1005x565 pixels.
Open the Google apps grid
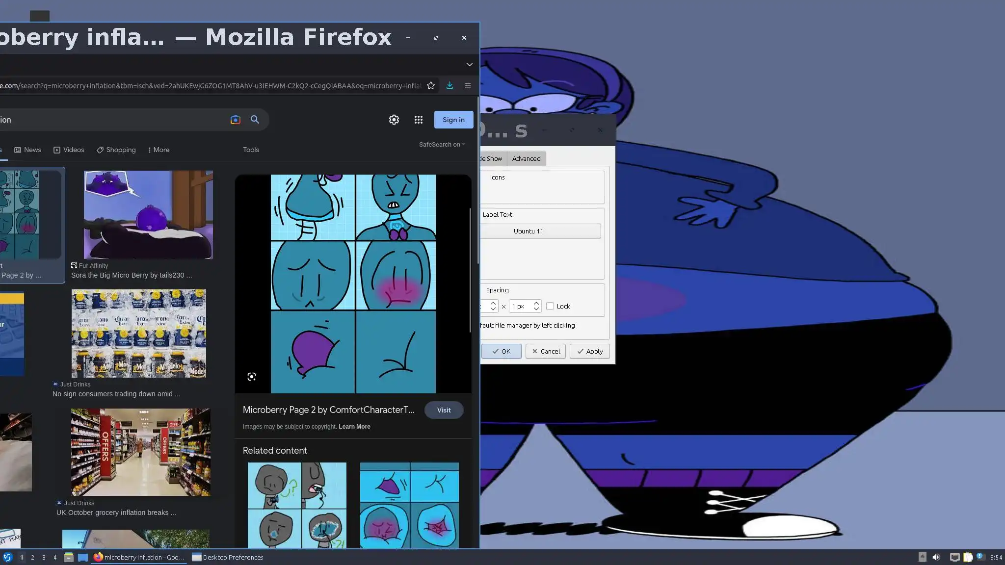[418, 120]
